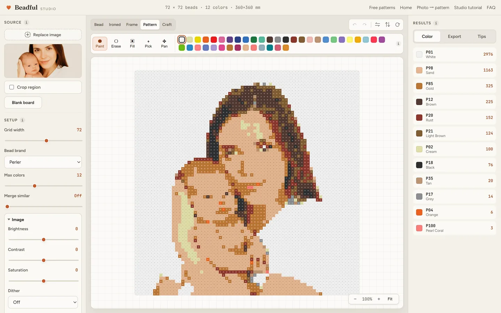Select the Erase tool
This screenshot has width=501, height=313.
pyautogui.click(x=116, y=43)
